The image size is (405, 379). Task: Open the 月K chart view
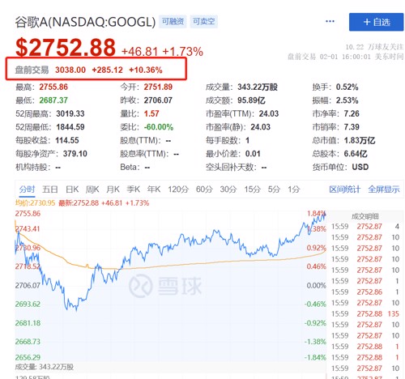[113, 189]
